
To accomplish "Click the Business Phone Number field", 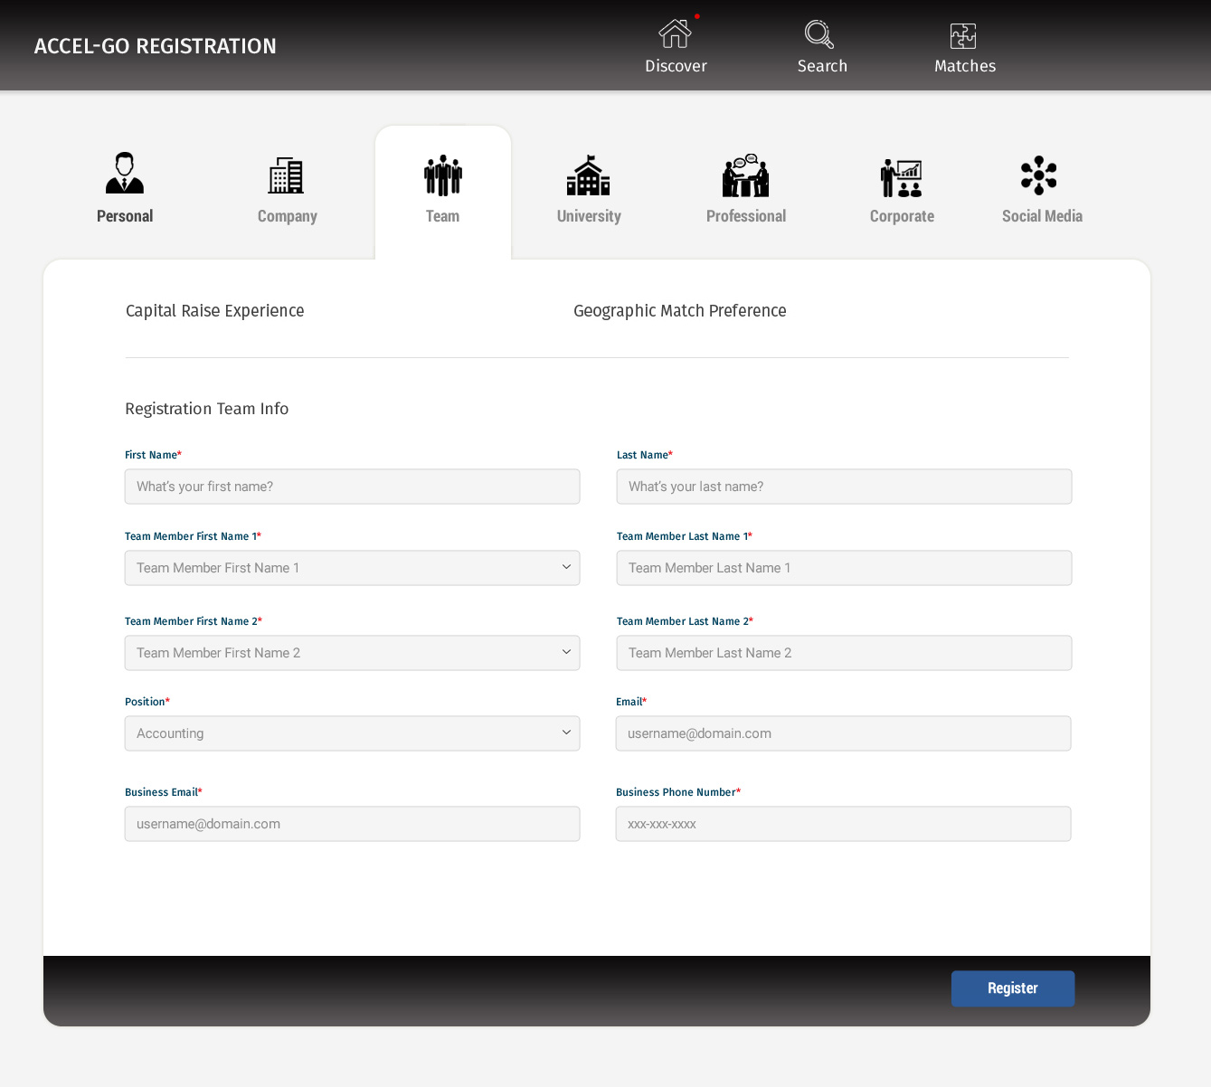I will 843,824.
